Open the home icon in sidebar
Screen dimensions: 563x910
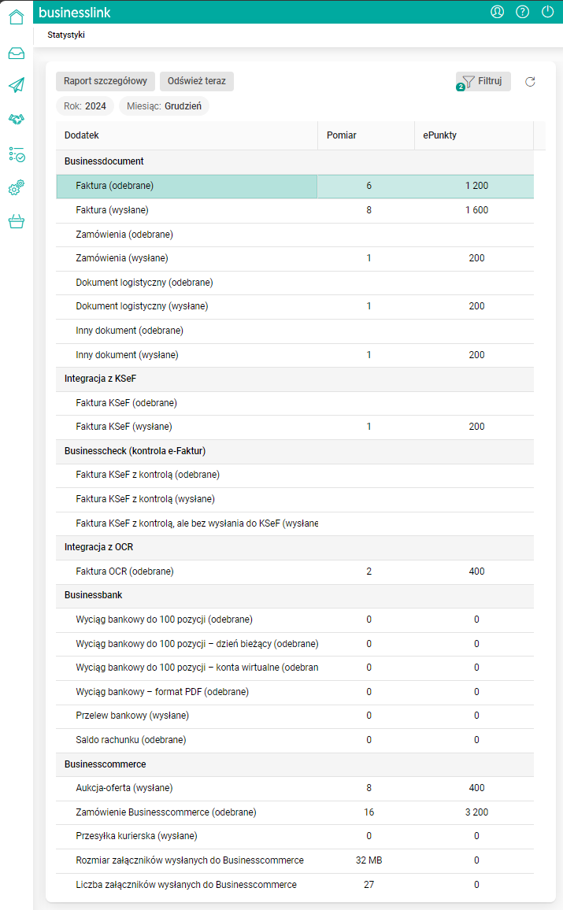pyautogui.click(x=17, y=17)
